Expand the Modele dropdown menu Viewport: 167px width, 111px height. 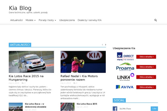(x=31, y=20)
